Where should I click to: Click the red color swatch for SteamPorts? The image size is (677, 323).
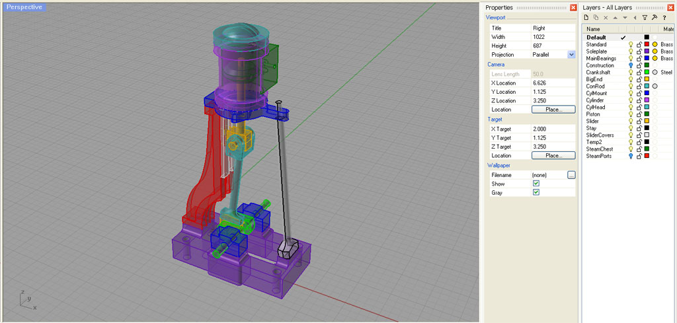click(x=647, y=156)
